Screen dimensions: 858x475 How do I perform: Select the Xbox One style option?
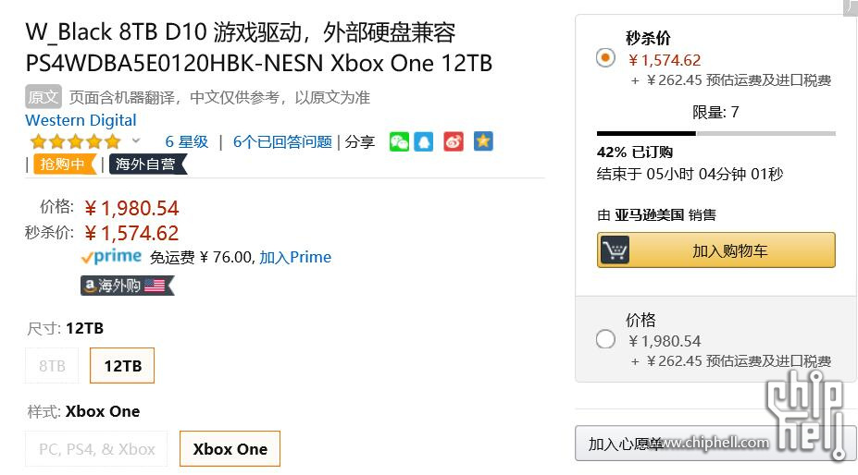pyautogui.click(x=230, y=449)
